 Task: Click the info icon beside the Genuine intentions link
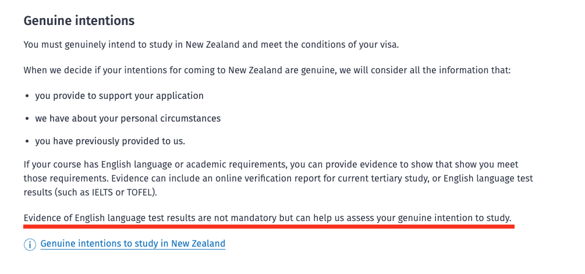point(30,244)
